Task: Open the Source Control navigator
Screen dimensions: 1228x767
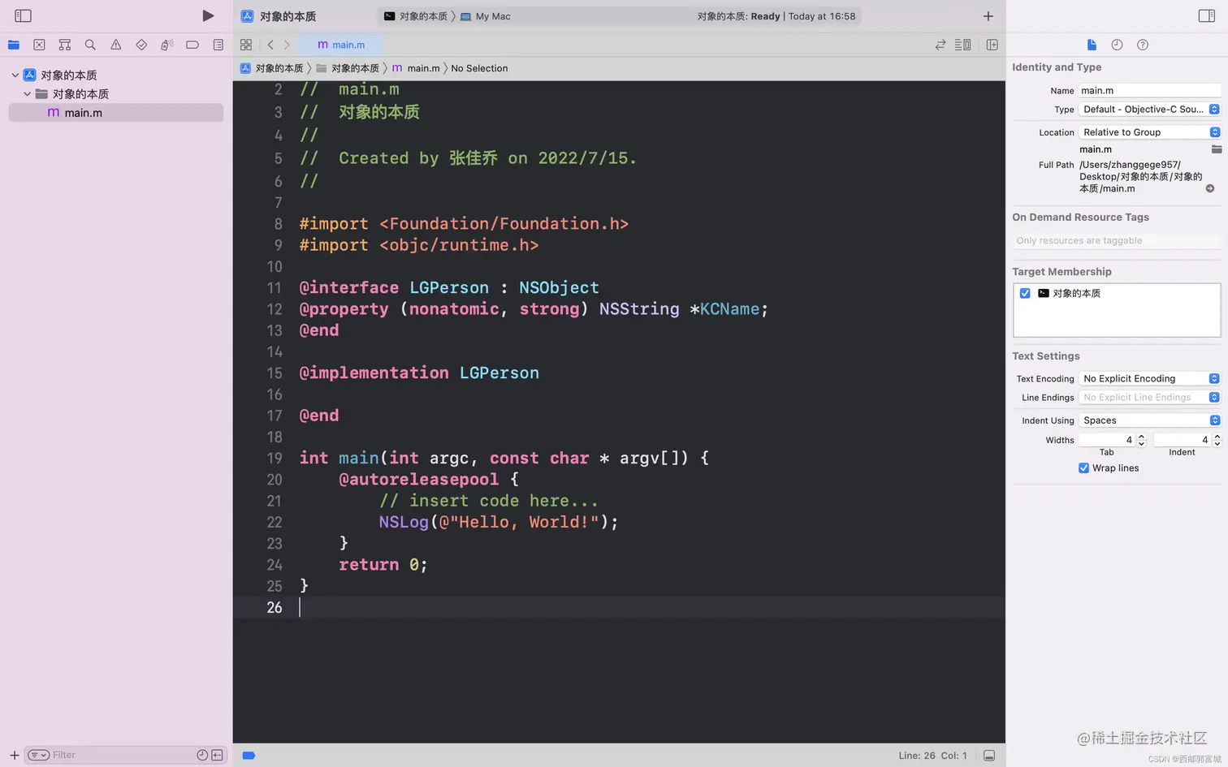Action: click(39, 45)
